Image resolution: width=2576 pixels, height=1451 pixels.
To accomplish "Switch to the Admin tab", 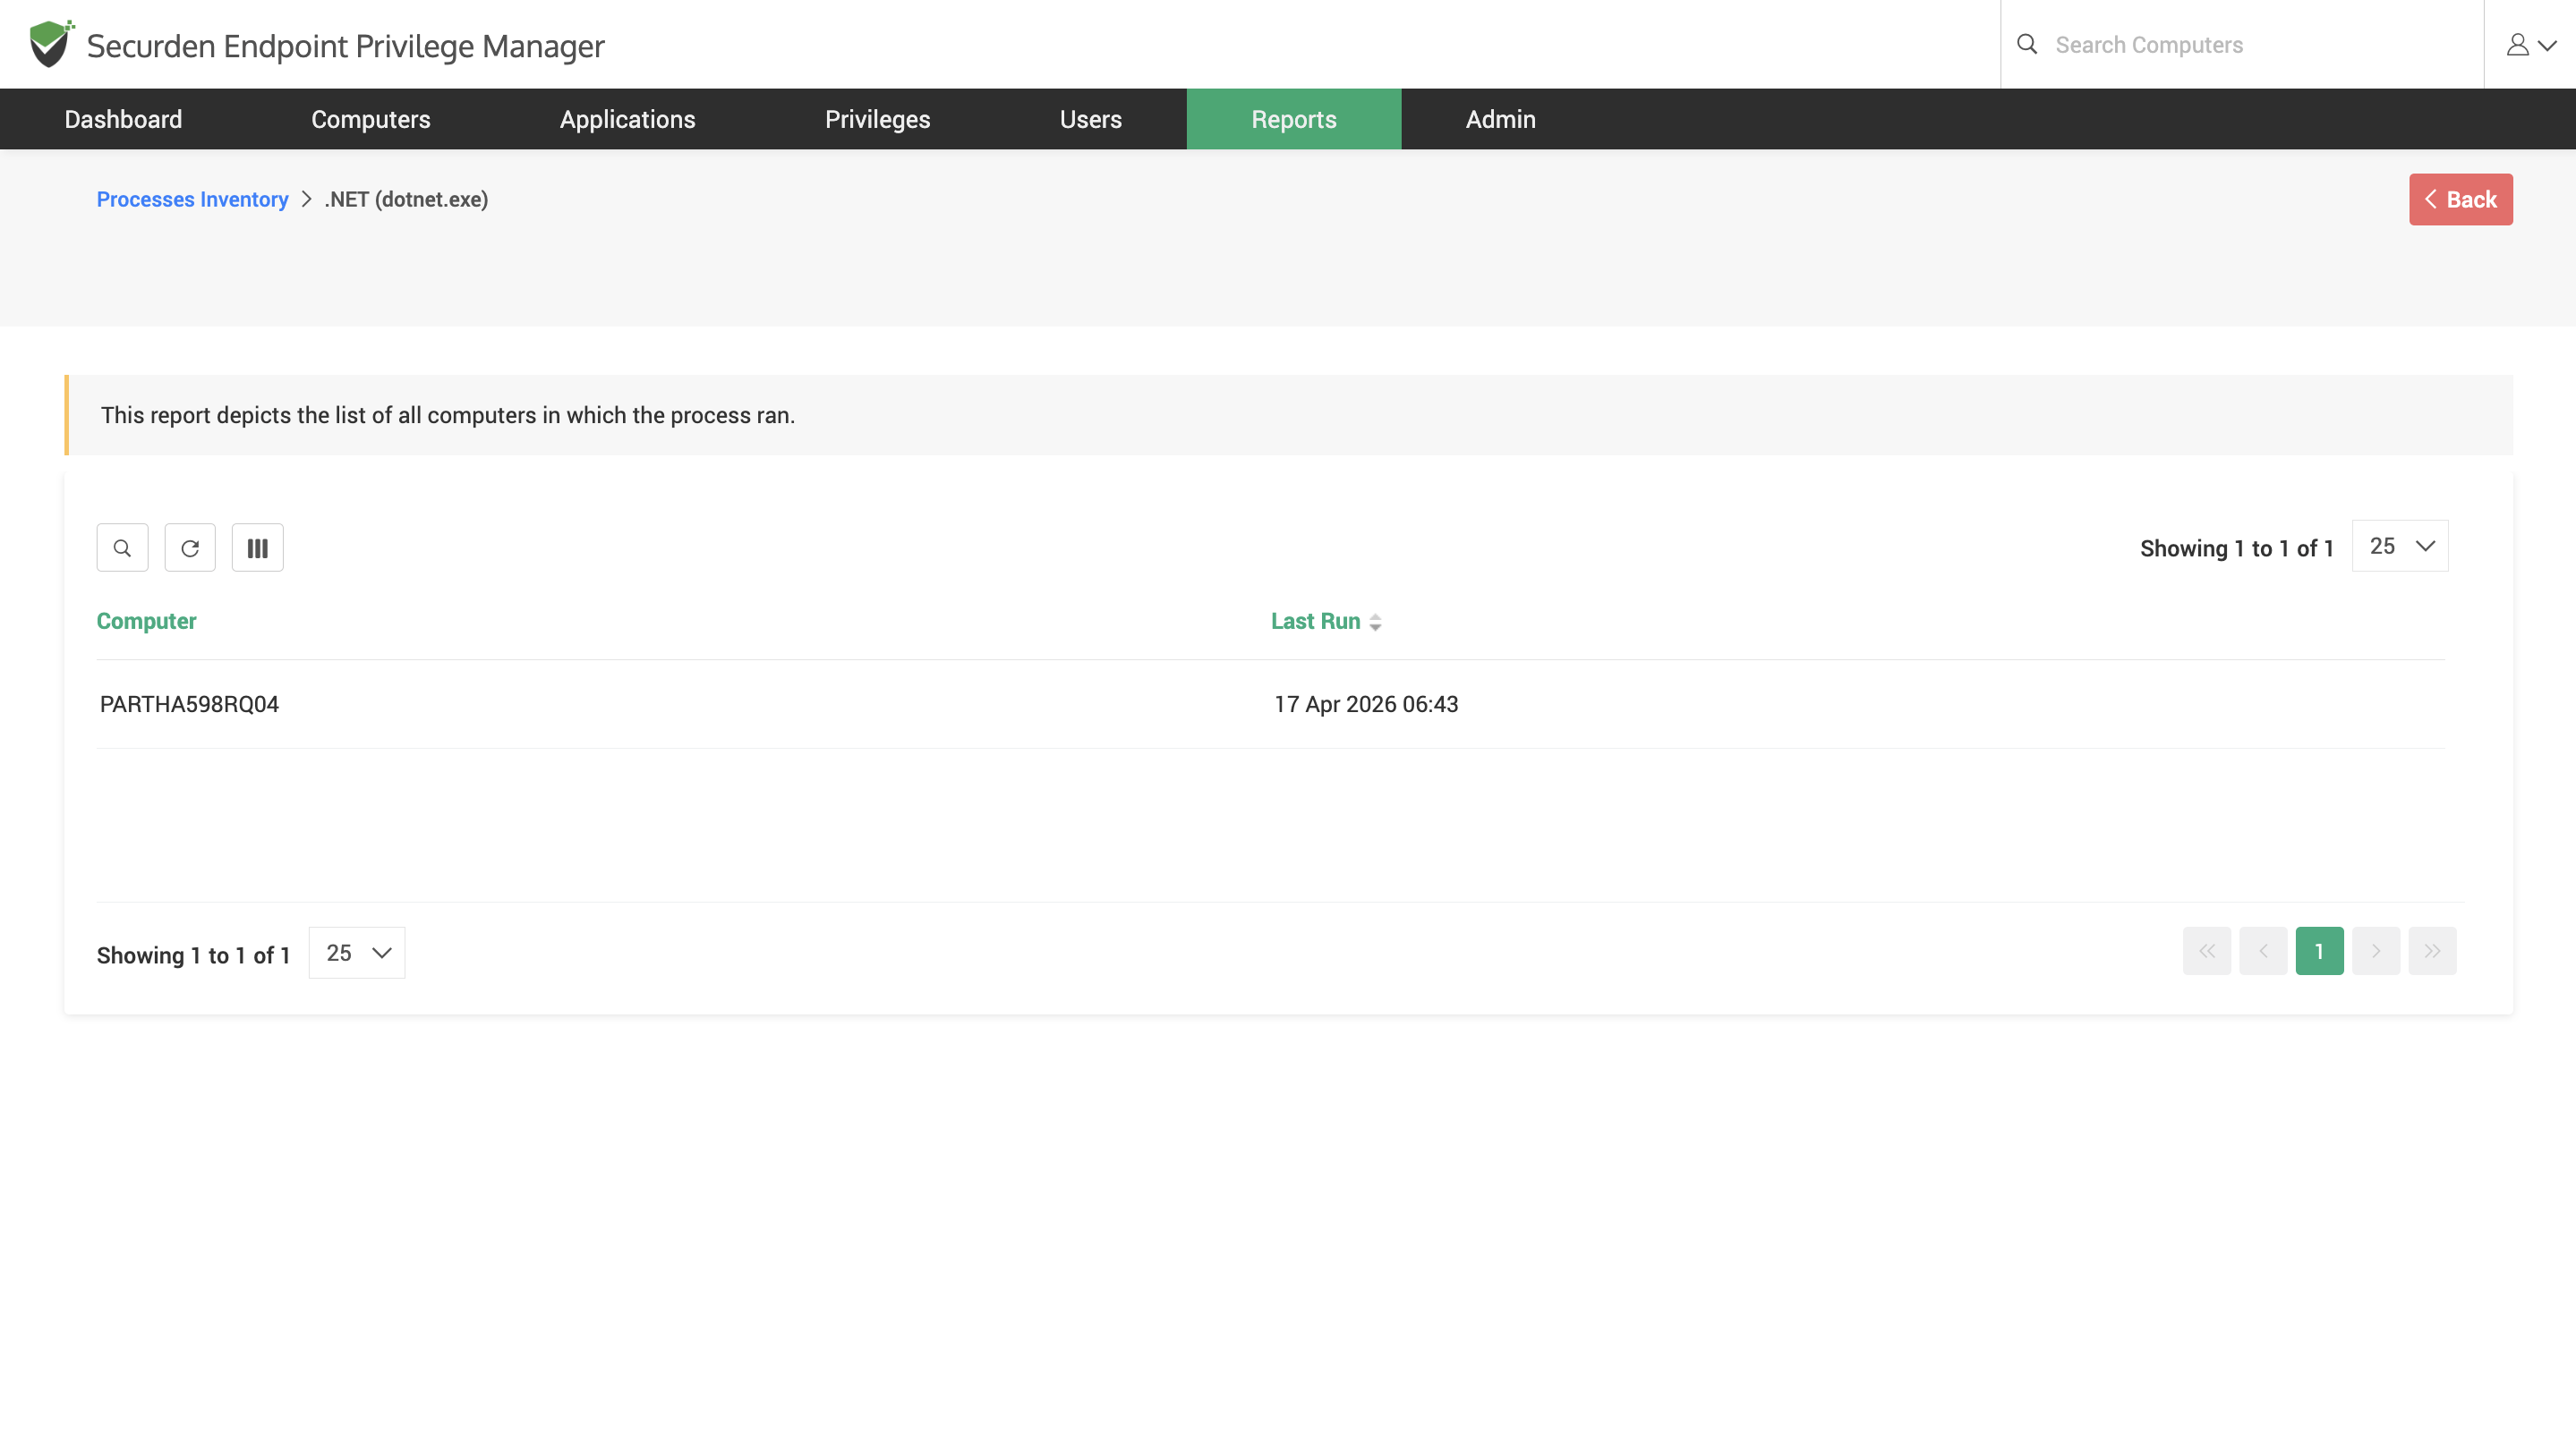I will pos(1501,119).
